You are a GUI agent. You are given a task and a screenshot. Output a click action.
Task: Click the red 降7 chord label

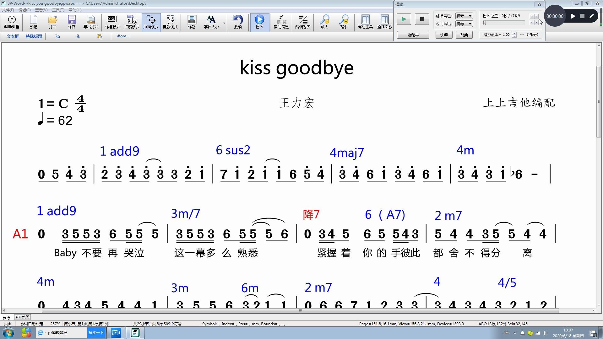311,215
